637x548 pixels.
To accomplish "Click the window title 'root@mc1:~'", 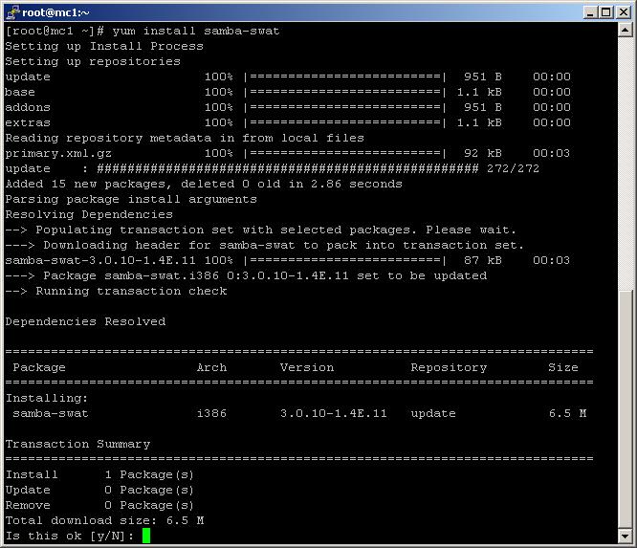I will tap(55, 12).
